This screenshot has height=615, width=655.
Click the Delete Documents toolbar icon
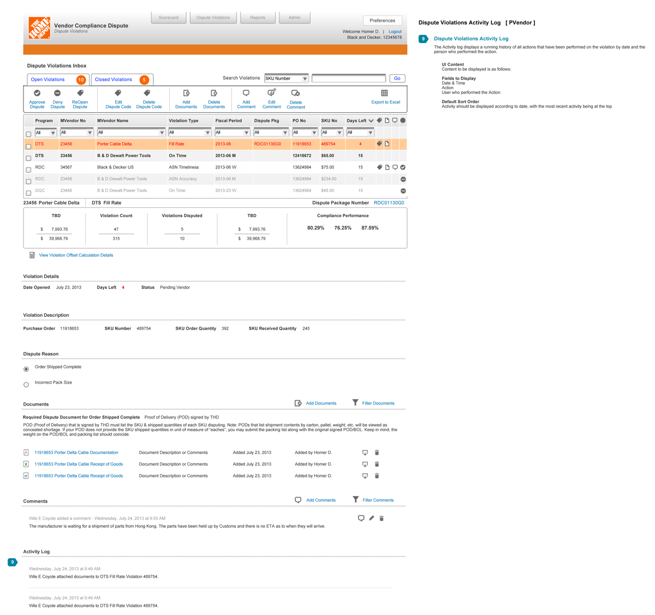click(214, 93)
